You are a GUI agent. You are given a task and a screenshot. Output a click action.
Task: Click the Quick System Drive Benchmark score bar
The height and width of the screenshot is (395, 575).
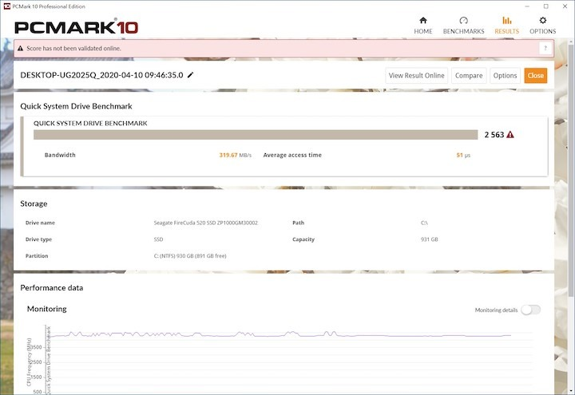[x=256, y=135]
